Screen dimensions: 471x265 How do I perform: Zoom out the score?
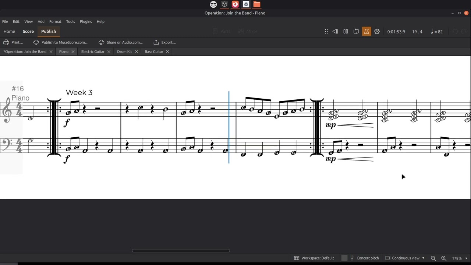[x=433, y=258]
